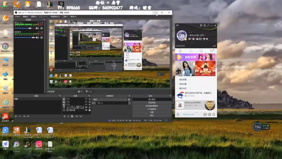Open the scene transition type dropdown

coord(109,100)
